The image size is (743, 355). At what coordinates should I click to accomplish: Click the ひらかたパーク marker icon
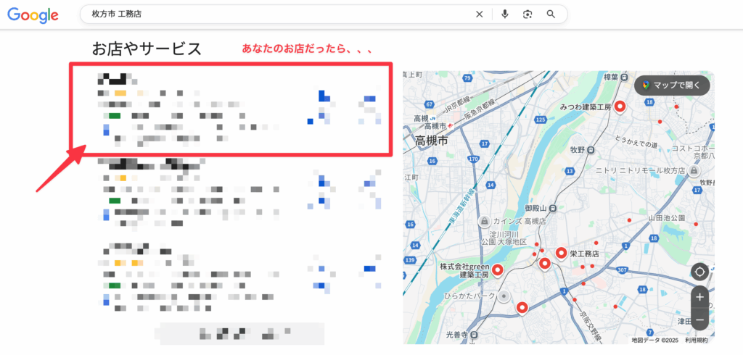[505, 296]
